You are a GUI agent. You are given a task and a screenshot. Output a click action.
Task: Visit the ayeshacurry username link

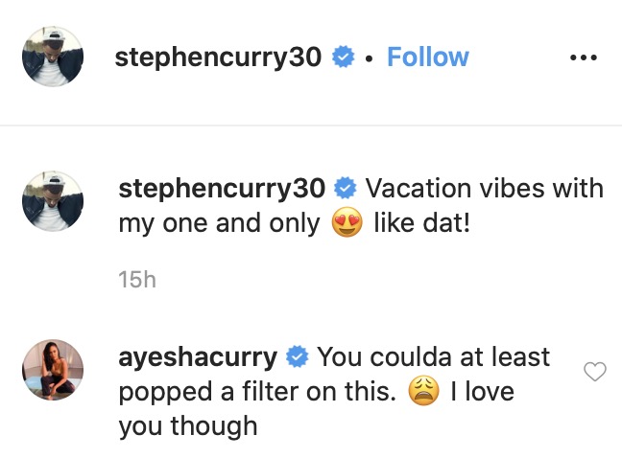point(198,358)
